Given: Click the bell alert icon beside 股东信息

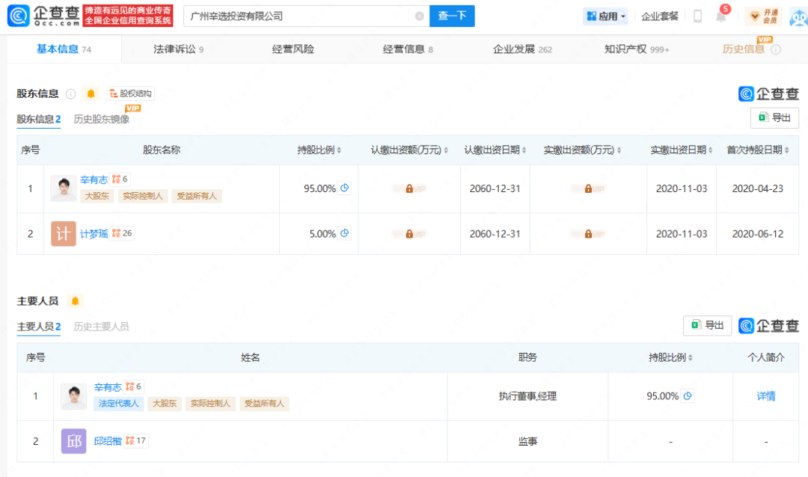Looking at the screenshot, I should pyautogui.click(x=91, y=93).
